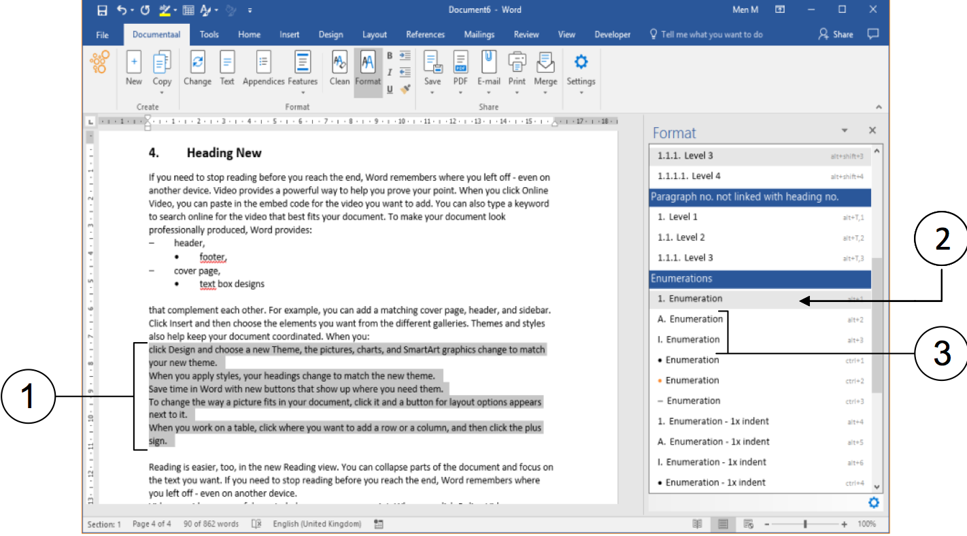
Task: Click the yellow text highlight icon
Action: click(x=165, y=10)
